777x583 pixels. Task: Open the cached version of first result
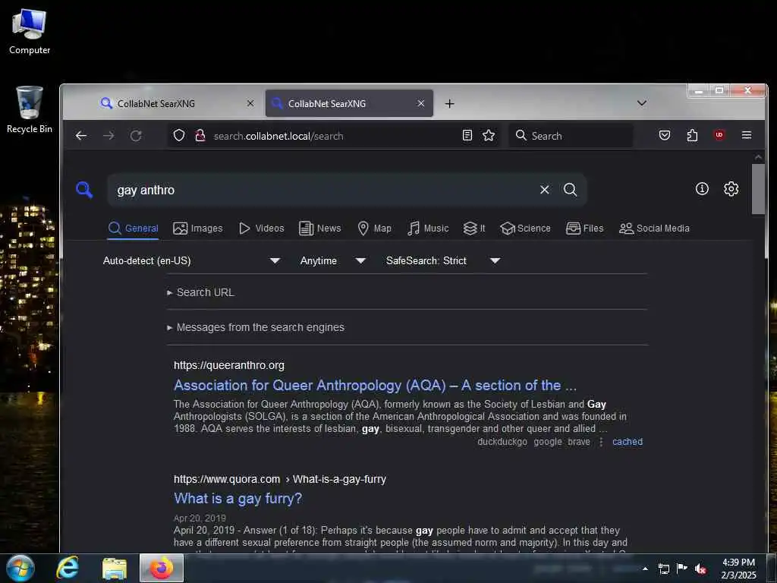pos(628,442)
